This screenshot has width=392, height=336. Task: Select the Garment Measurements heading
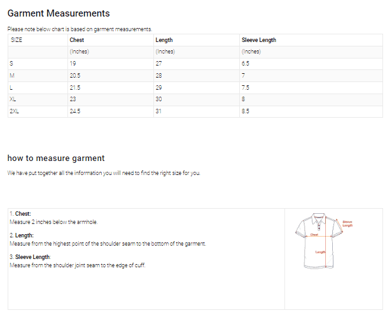click(59, 13)
